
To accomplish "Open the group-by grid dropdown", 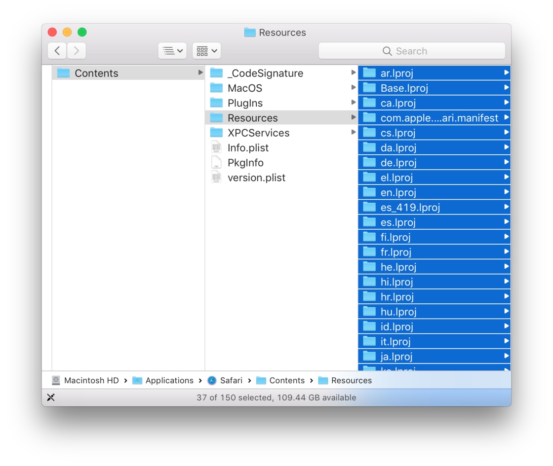I will [207, 51].
